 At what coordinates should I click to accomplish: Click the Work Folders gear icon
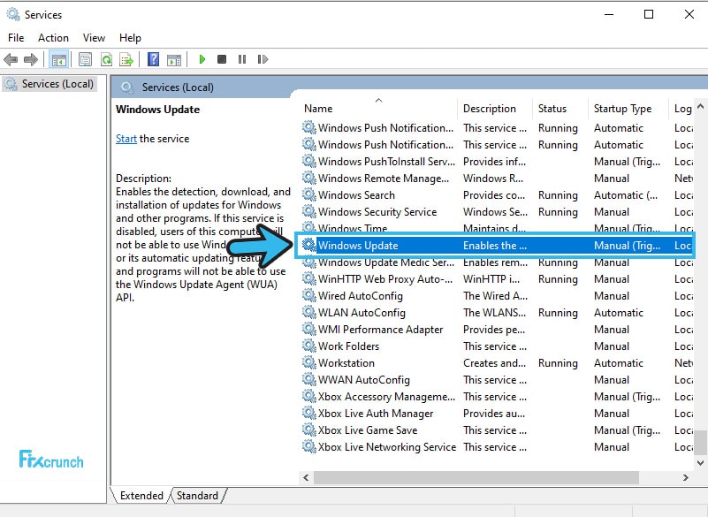point(308,346)
